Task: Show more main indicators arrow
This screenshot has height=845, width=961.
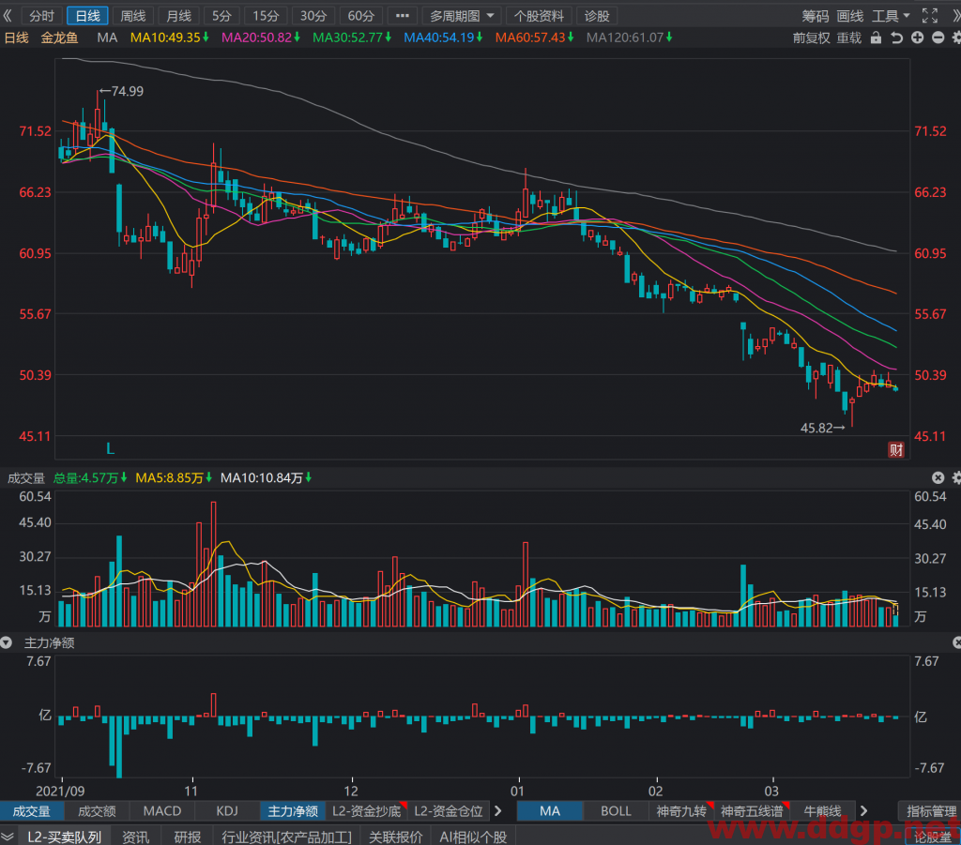Action: pos(863,811)
